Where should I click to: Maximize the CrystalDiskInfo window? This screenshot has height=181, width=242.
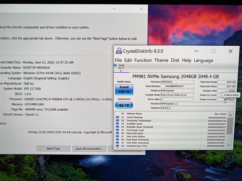213,51
